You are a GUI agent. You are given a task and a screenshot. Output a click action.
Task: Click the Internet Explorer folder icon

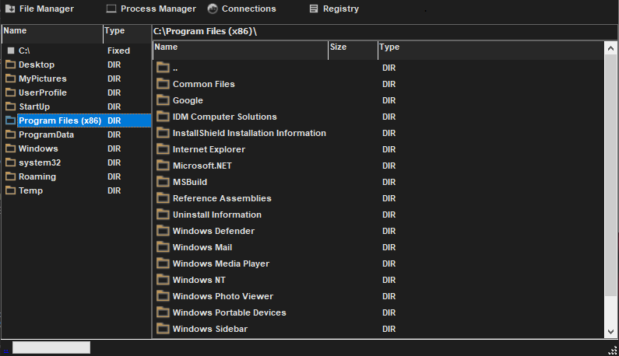coord(163,149)
